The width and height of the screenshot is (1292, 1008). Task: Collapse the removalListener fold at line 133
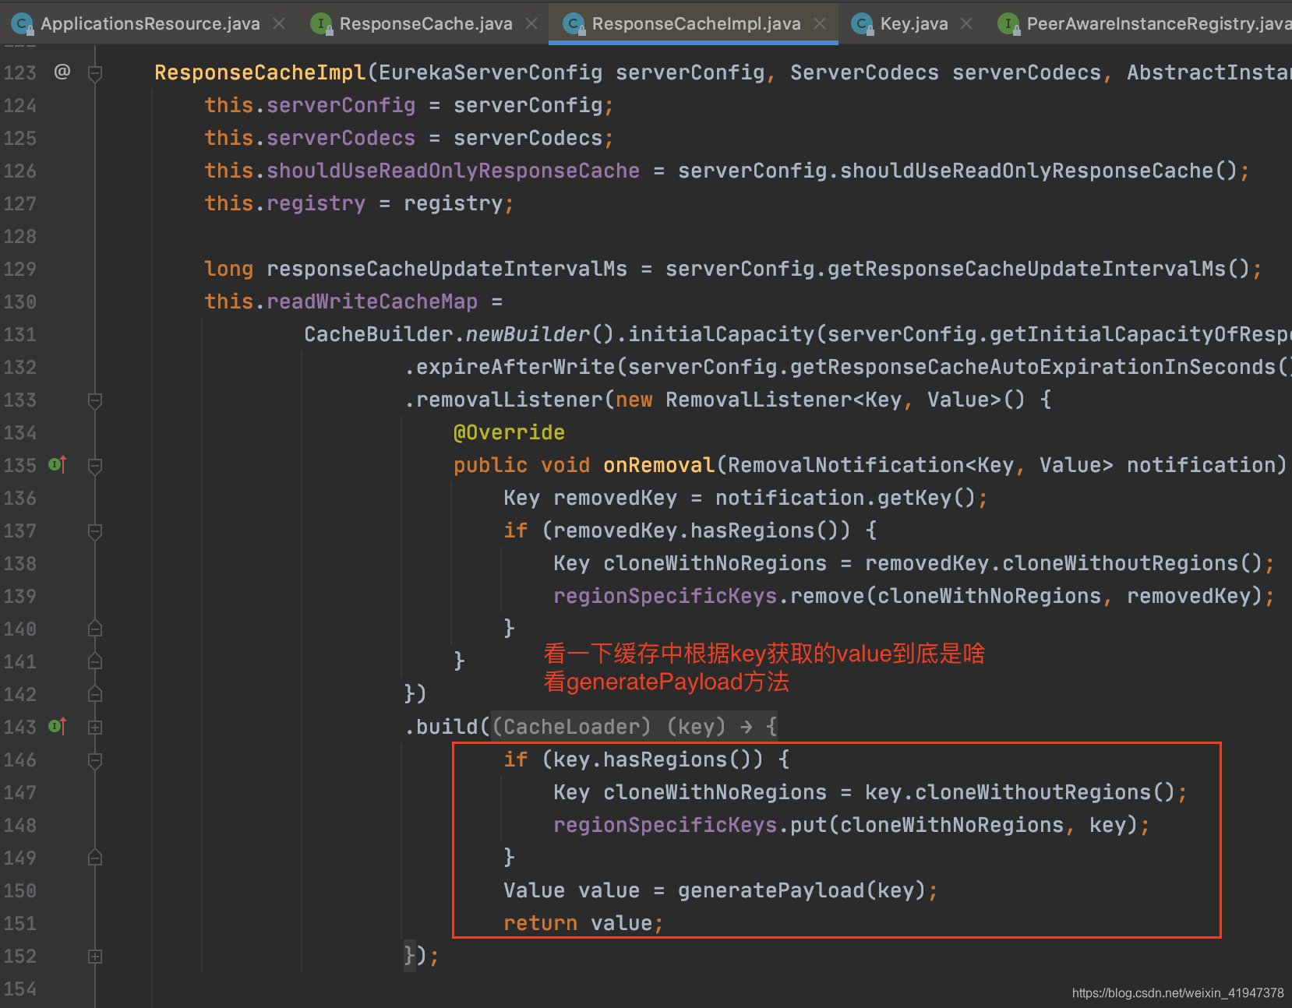click(95, 401)
